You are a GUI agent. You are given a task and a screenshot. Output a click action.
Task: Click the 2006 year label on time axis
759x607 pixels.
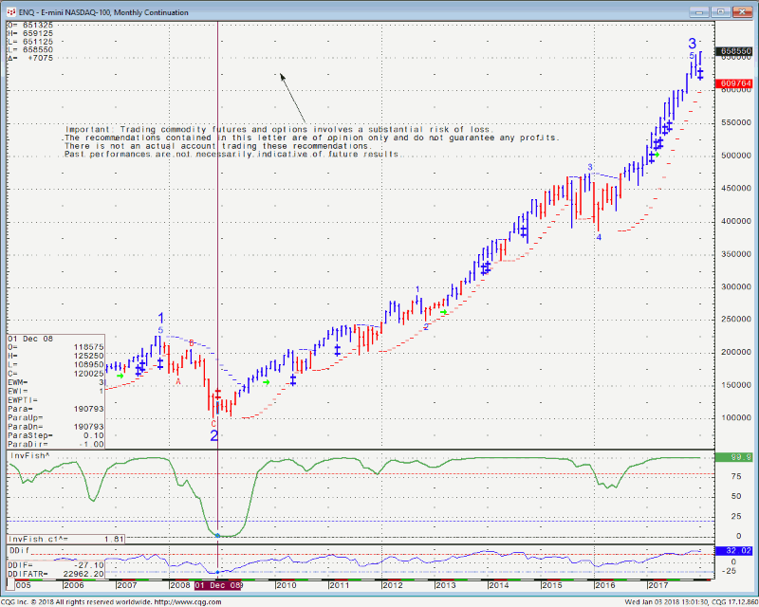click(74, 585)
